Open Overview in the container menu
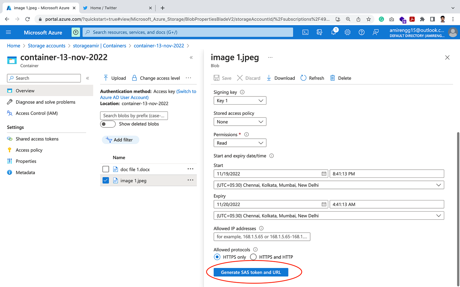Image resolution: width=460 pixels, height=287 pixels. (x=47, y=91)
